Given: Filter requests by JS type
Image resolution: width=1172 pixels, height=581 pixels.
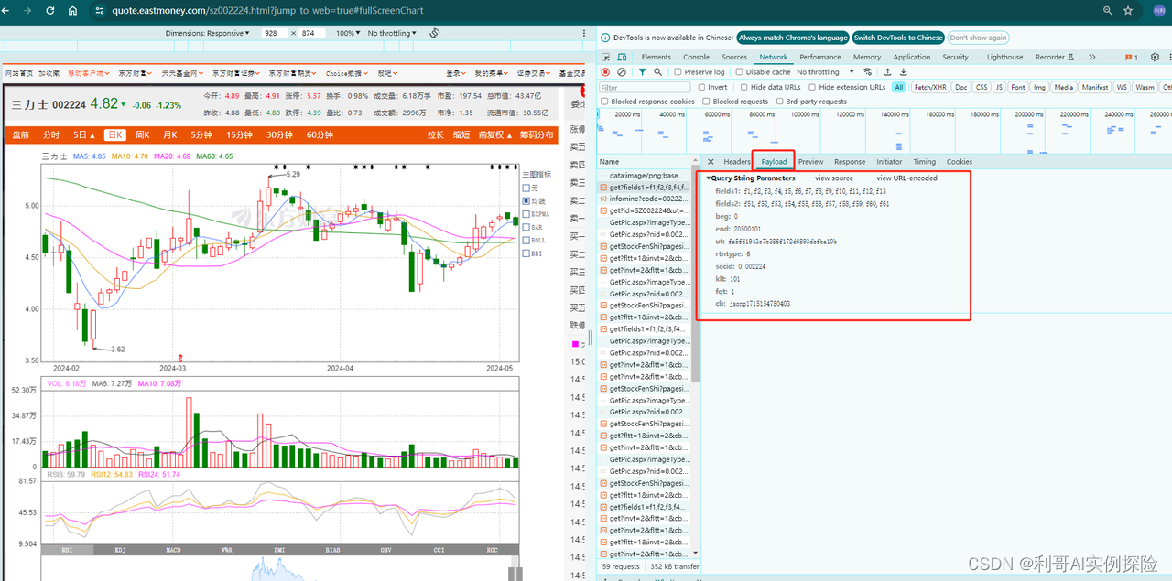Looking at the screenshot, I should pos(999,87).
